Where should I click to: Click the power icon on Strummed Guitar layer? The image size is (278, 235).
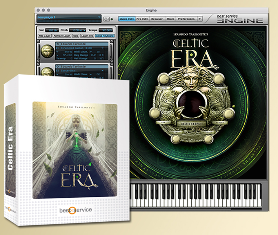(x=58, y=44)
